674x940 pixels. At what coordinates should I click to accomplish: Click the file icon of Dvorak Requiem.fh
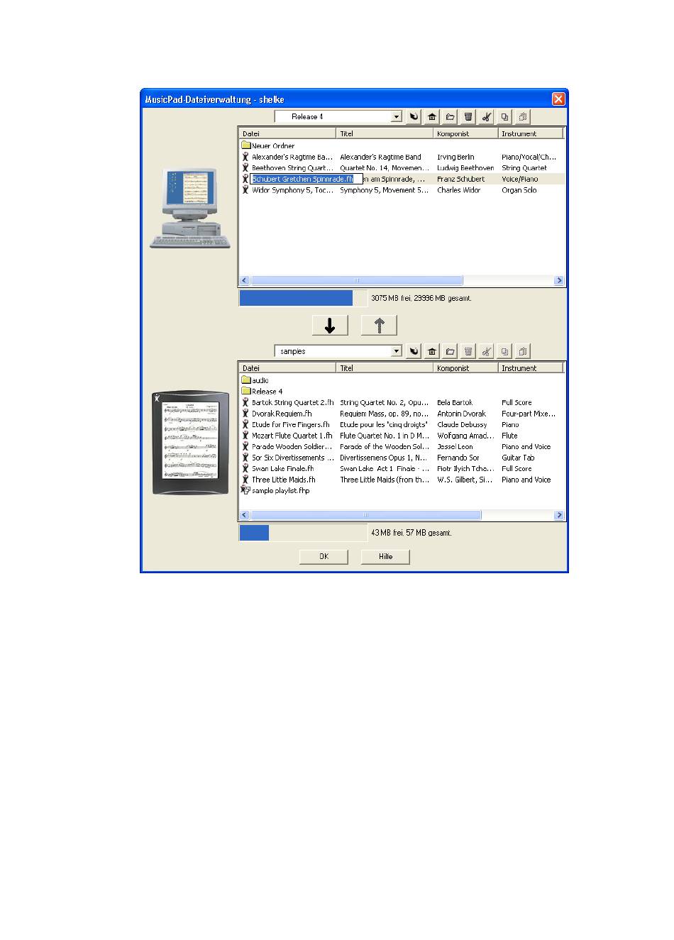pos(245,413)
